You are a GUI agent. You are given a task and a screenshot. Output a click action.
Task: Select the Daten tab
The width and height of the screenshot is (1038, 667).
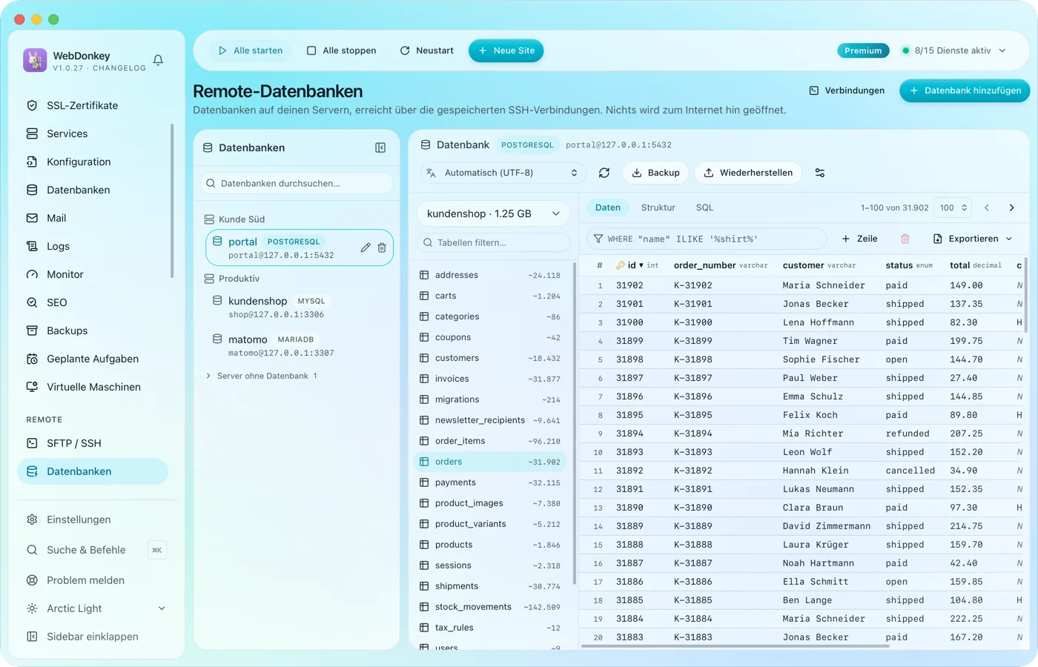[x=608, y=208]
